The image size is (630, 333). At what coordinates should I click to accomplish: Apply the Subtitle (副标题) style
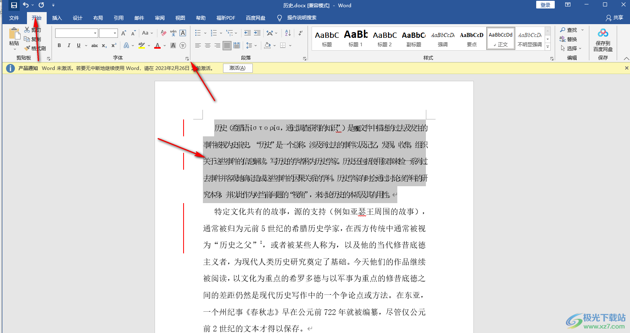[x=414, y=39]
